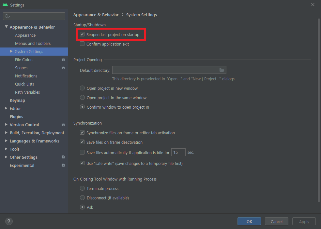Toggle Save files on frame deactivation
The height and width of the screenshot is (229, 321).
(x=82, y=142)
